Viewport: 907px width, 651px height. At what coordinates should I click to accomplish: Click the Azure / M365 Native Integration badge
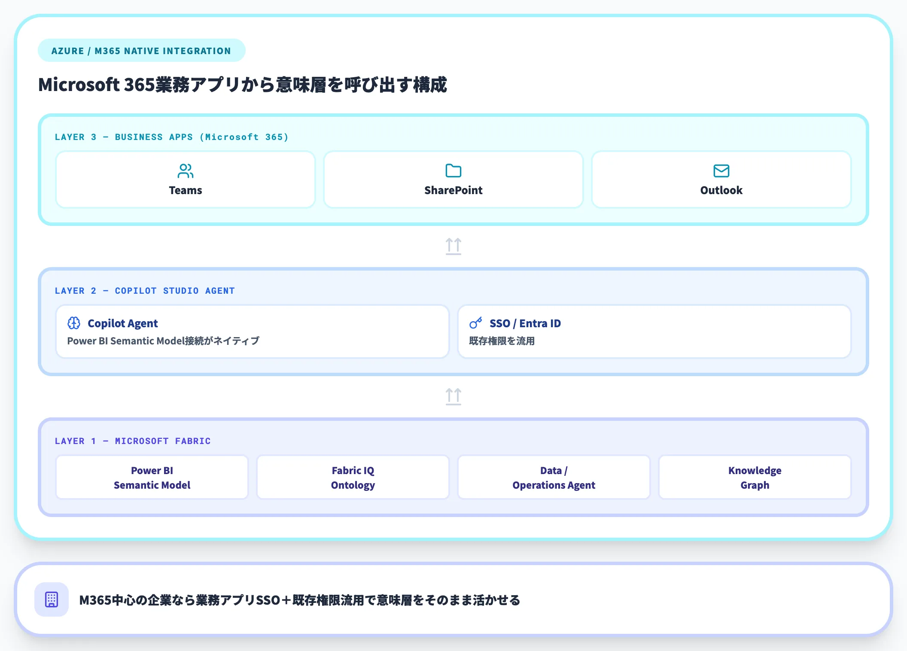[x=141, y=51]
